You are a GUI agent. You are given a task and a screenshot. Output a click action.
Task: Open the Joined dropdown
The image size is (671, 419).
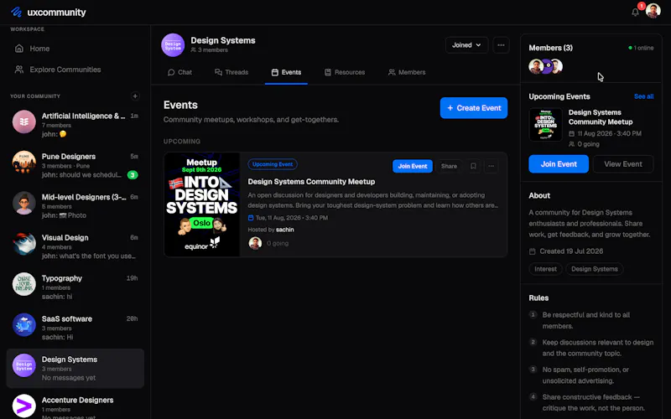click(x=466, y=45)
